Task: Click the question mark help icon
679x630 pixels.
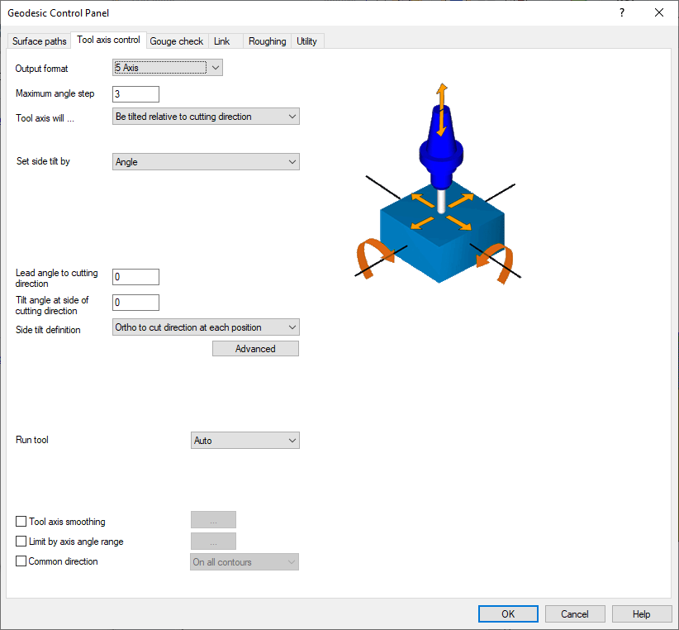Action: (x=622, y=12)
